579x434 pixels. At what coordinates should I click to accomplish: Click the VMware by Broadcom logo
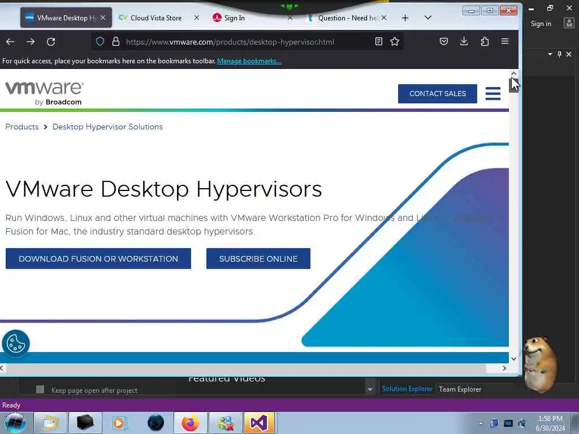coord(44,93)
